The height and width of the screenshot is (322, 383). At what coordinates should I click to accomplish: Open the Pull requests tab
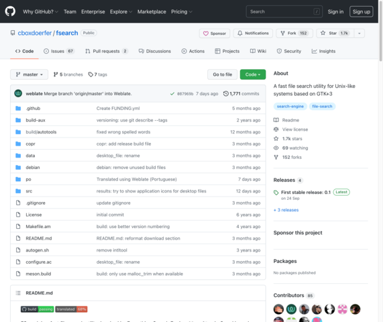[107, 51]
